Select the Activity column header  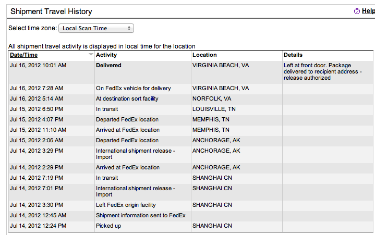click(106, 55)
